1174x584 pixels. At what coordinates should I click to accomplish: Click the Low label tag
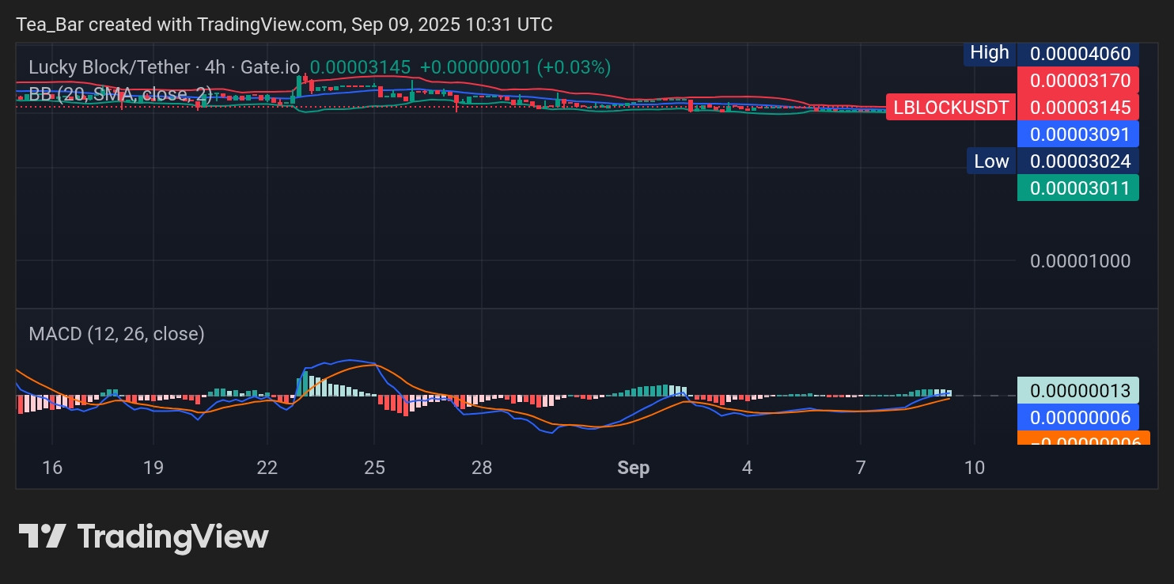(x=991, y=161)
